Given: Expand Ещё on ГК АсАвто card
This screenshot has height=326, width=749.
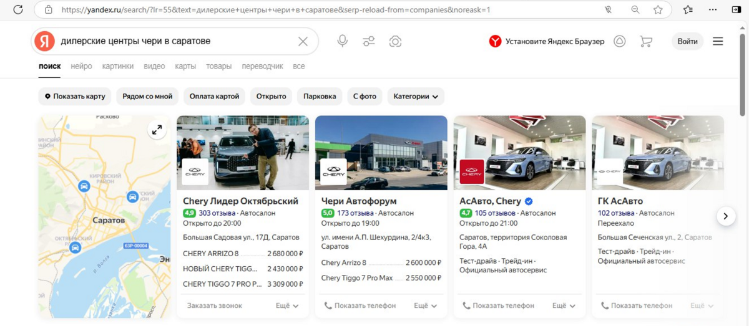Looking at the screenshot, I should (x=702, y=305).
